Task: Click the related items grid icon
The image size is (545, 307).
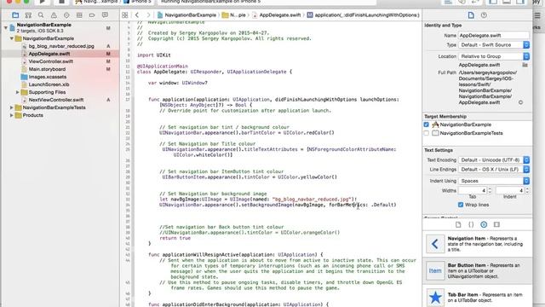Action: (x=125, y=15)
